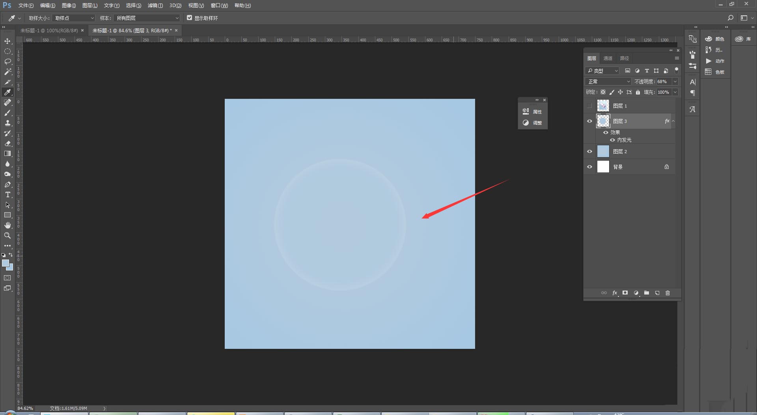Hide 背景 layer eye icon
Screen dimensions: 757x415
pos(589,167)
